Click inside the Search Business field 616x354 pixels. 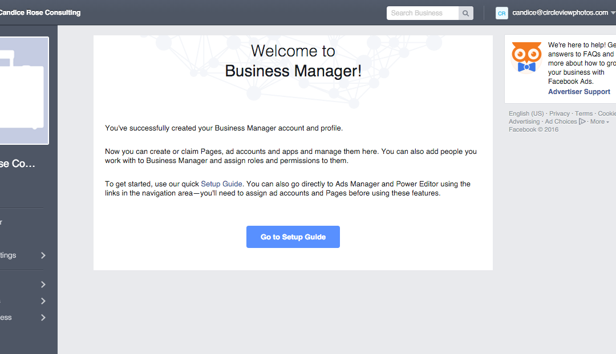coord(422,13)
